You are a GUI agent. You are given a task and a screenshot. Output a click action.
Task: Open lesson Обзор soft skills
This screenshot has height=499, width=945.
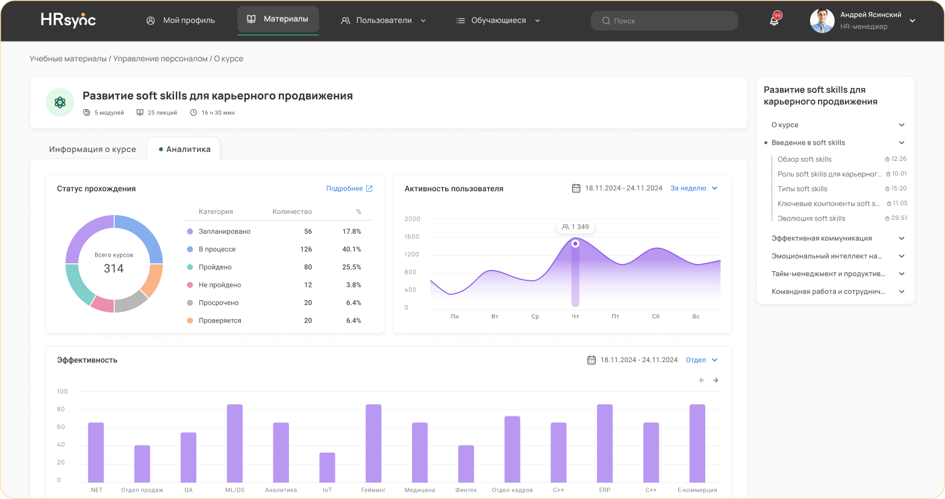tap(804, 160)
